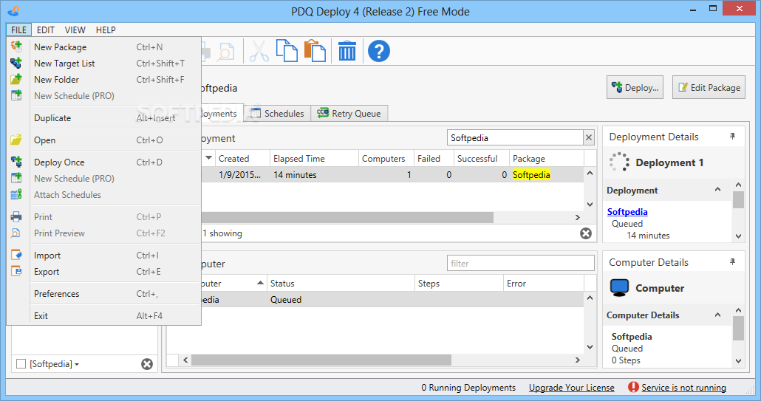Click the Failed column header
Viewport: 761px width, 401px height.
pyautogui.click(x=434, y=159)
